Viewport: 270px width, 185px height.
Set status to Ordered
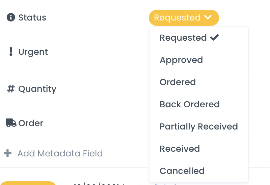(x=178, y=82)
